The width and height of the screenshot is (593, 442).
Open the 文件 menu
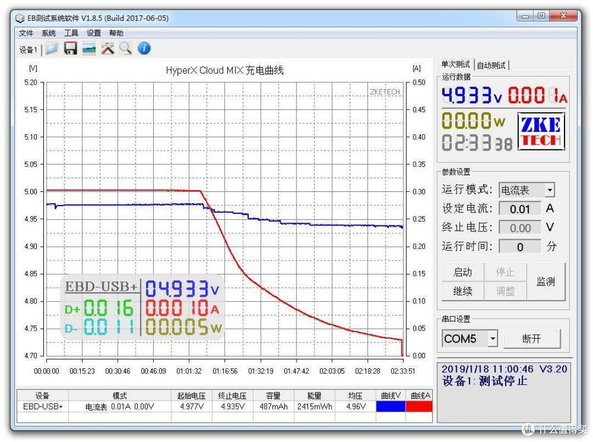point(26,33)
